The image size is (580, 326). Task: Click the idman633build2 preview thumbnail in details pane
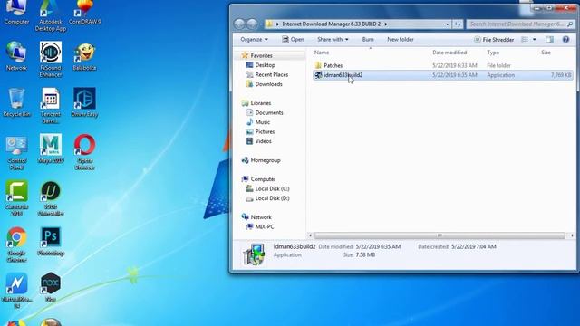254,254
